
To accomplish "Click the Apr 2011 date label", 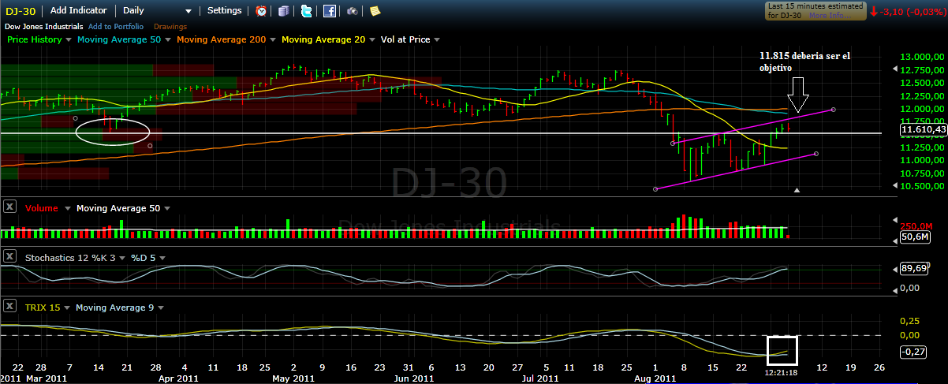I will point(178,378).
